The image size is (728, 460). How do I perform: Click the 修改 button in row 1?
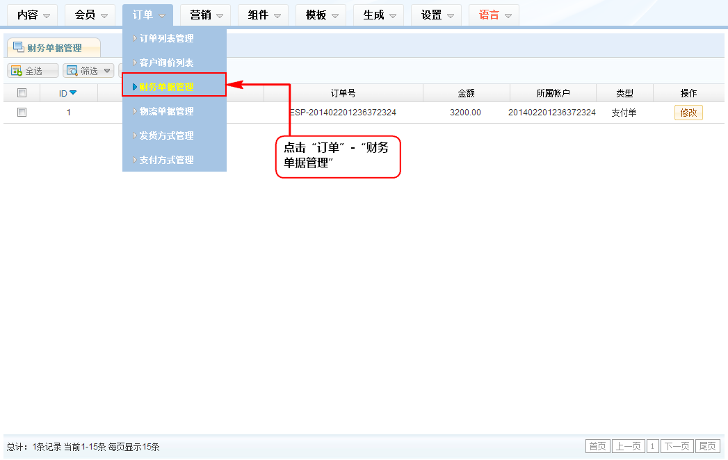(688, 113)
